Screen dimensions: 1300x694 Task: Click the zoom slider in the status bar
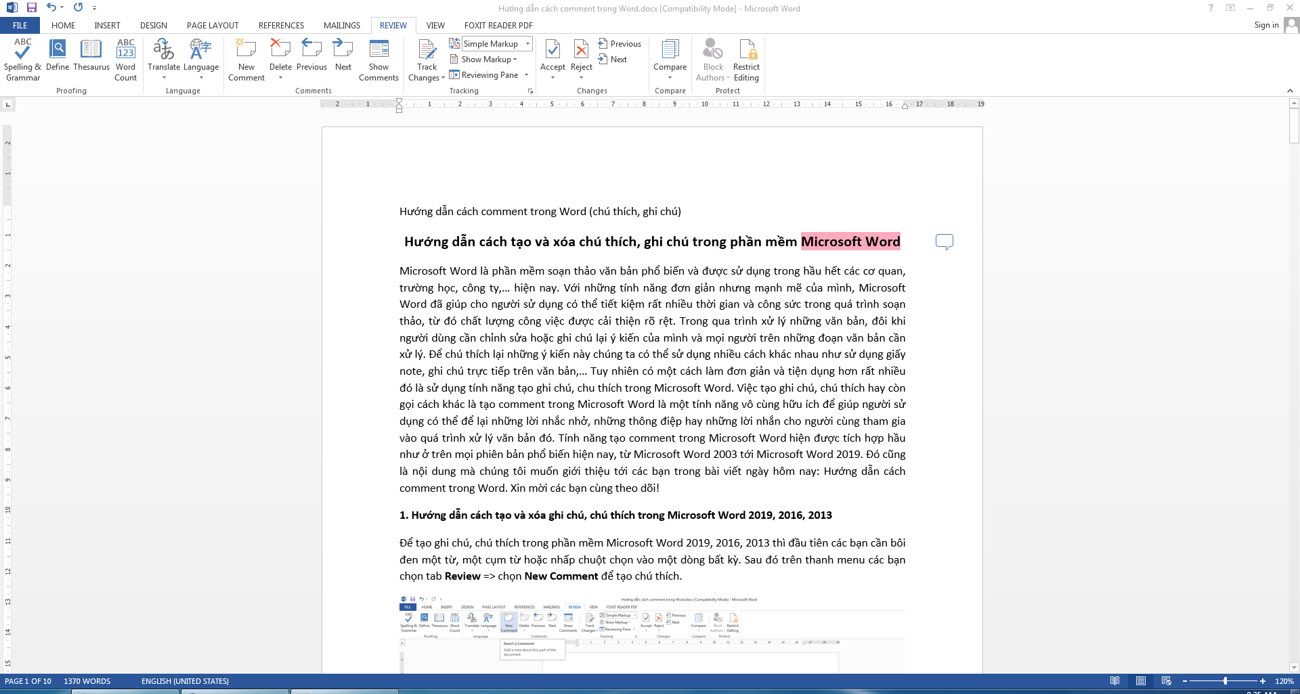1225,681
